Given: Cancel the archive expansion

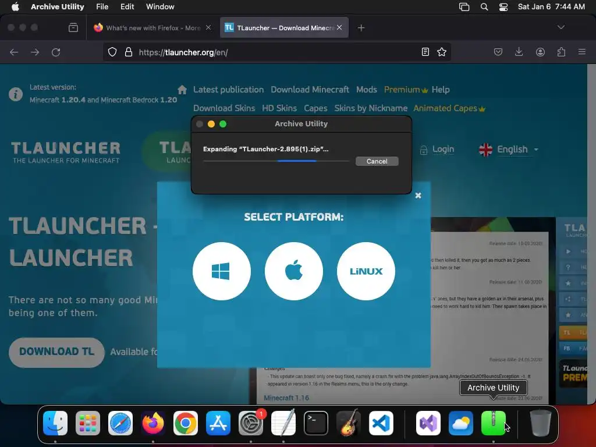Looking at the screenshot, I should pos(377,161).
